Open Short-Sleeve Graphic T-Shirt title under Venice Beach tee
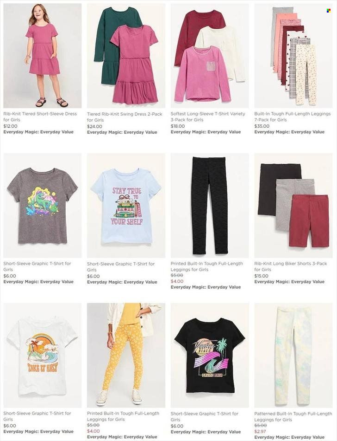 [205, 416]
